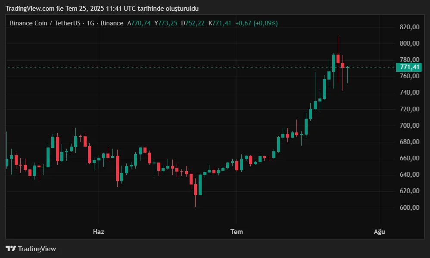
Task: Click the high value 'Y773,25'
Action: (x=165, y=23)
